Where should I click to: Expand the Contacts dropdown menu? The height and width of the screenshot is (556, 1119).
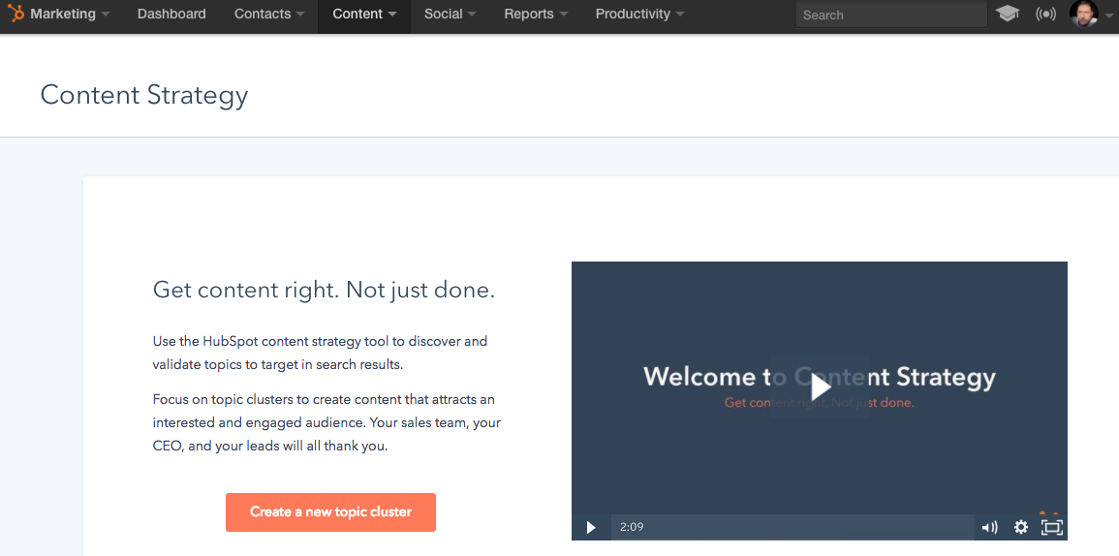tap(269, 15)
